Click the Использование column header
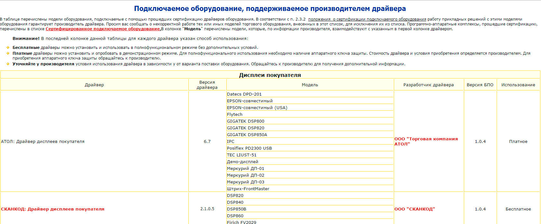The width and height of the screenshot is (541, 224). pyautogui.click(x=518, y=85)
